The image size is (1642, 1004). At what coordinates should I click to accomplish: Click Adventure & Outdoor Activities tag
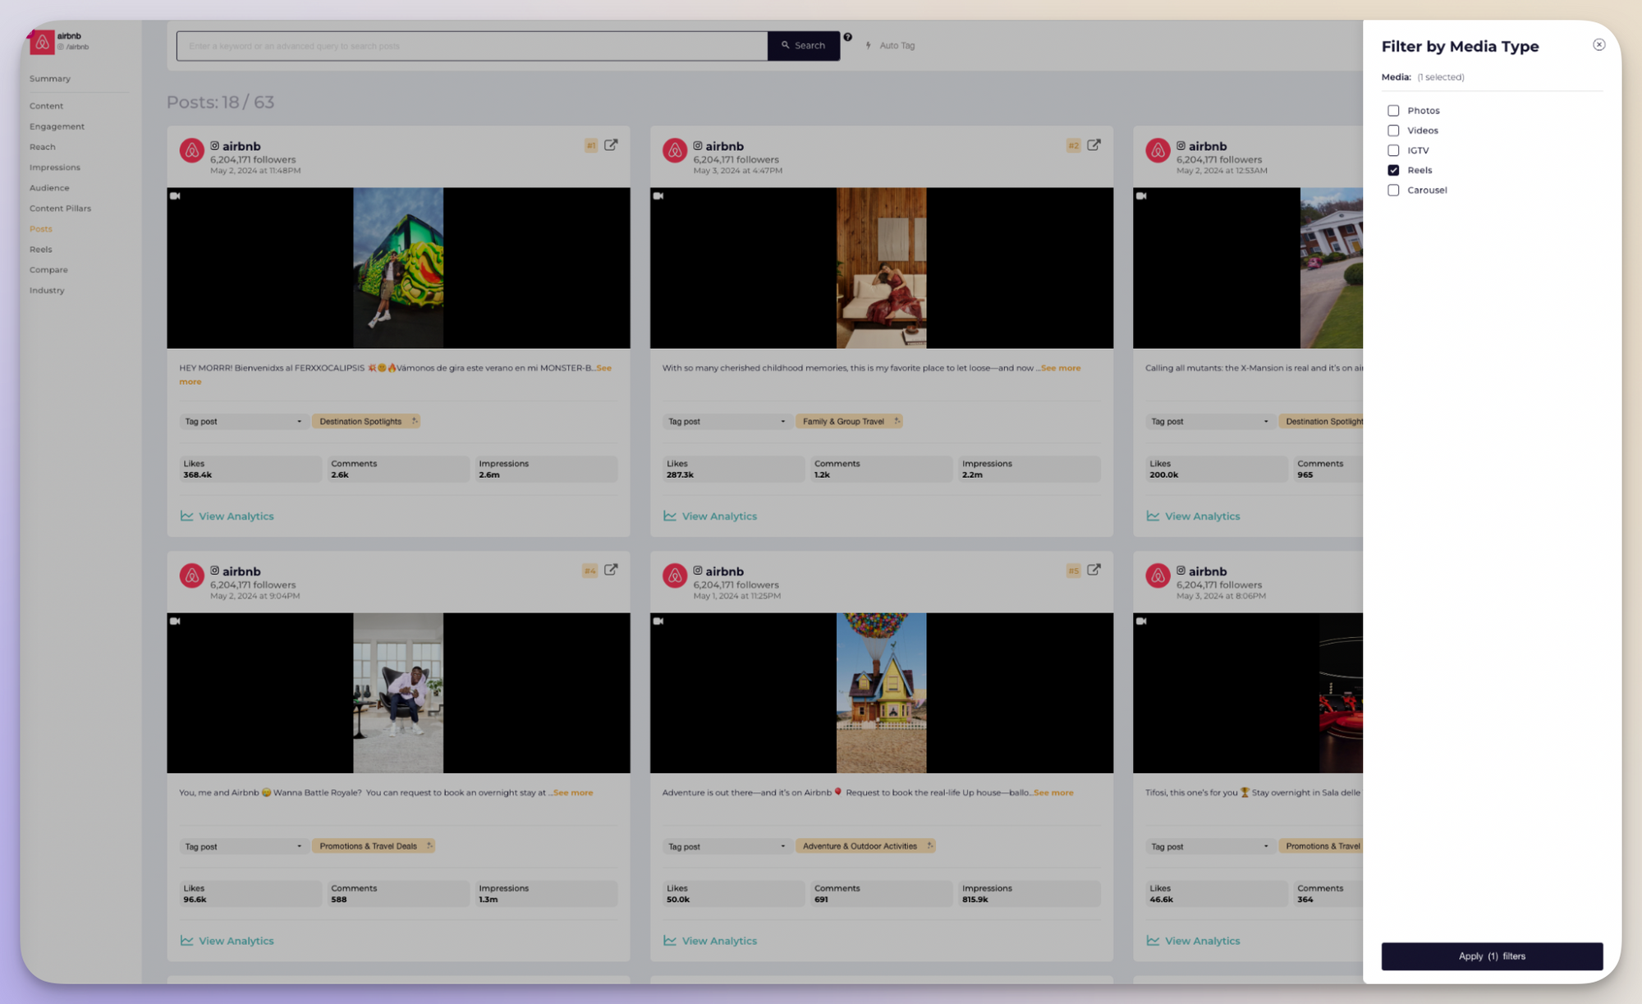[865, 846]
